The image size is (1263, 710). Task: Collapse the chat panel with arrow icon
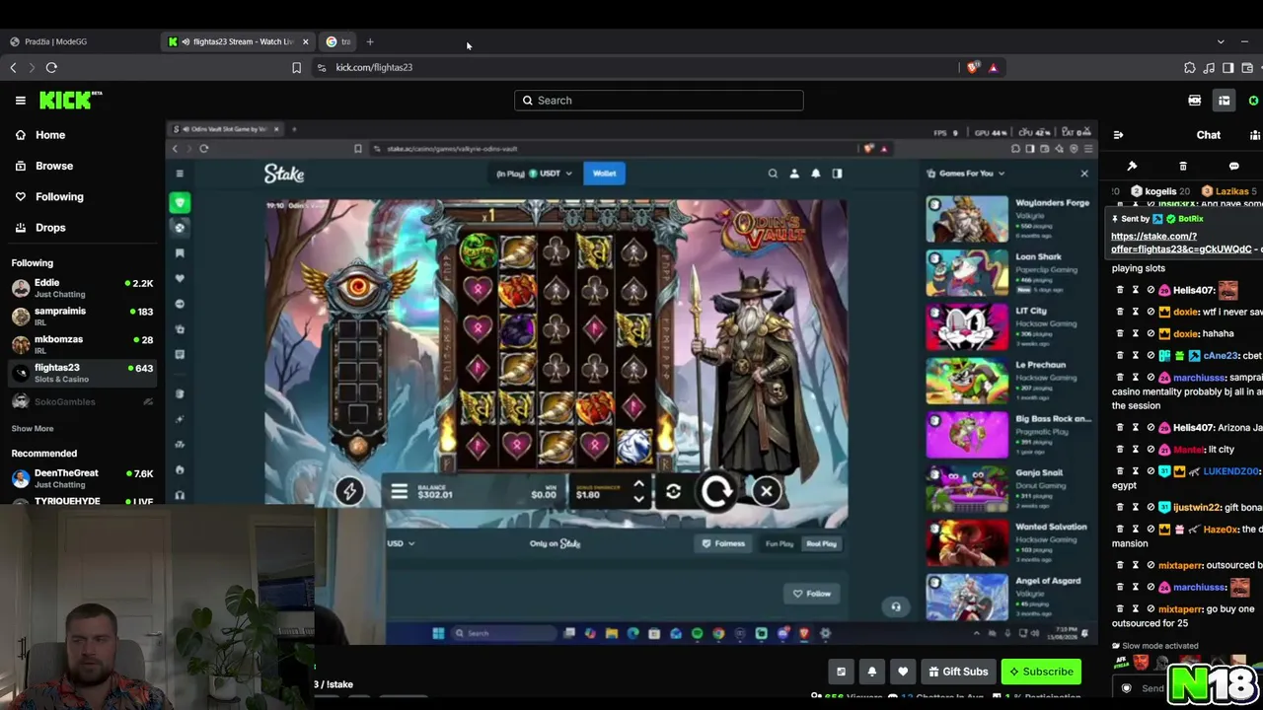pos(1118,135)
